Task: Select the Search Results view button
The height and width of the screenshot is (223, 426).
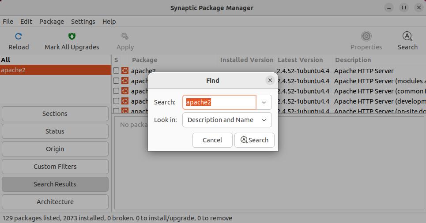Action: (55, 184)
